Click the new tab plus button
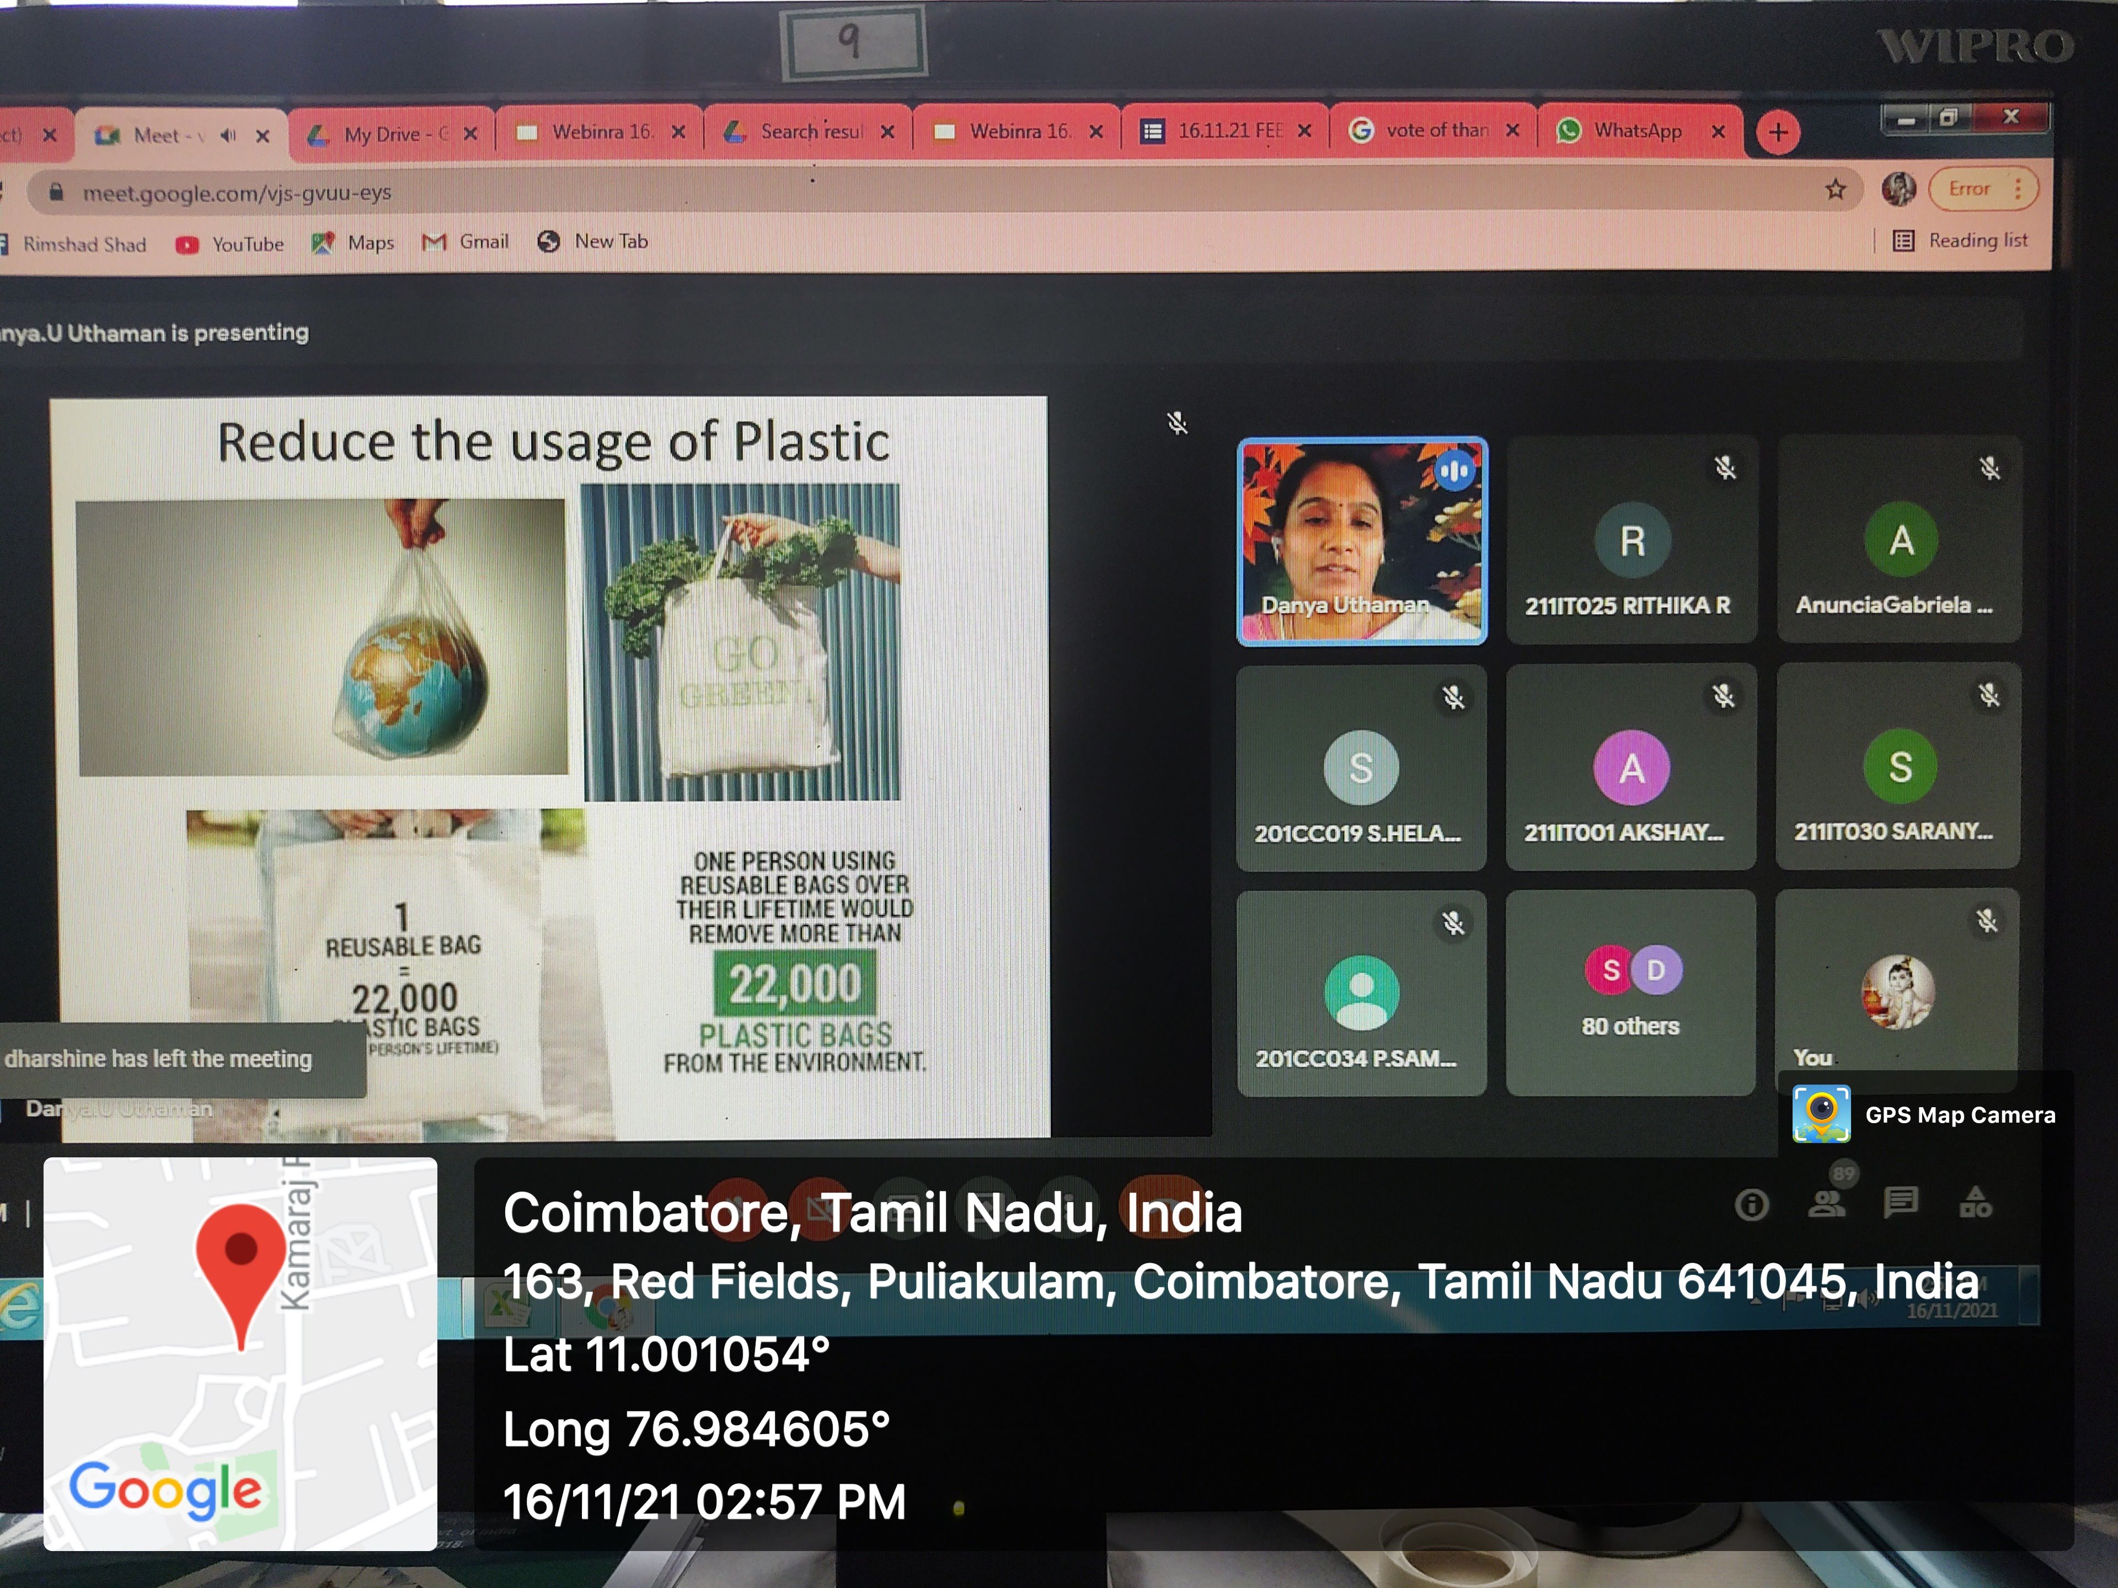 pyautogui.click(x=1778, y=132)
